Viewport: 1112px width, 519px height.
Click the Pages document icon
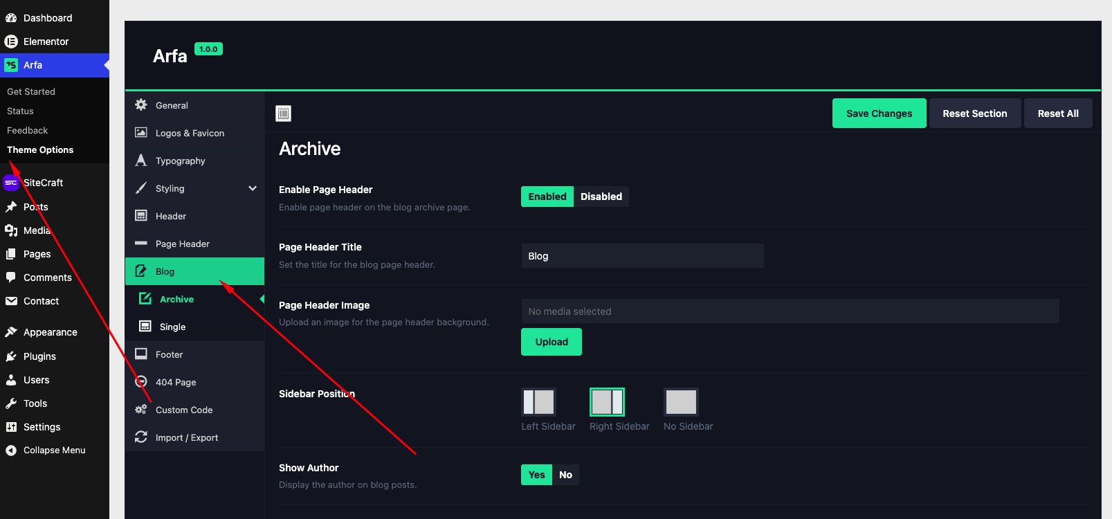coord(11,254)
